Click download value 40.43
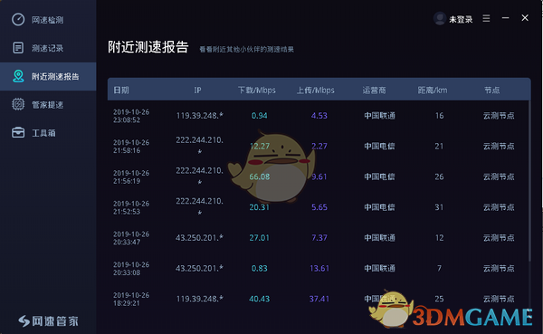This screenshot has width=543, height=334. coord(260,299)
